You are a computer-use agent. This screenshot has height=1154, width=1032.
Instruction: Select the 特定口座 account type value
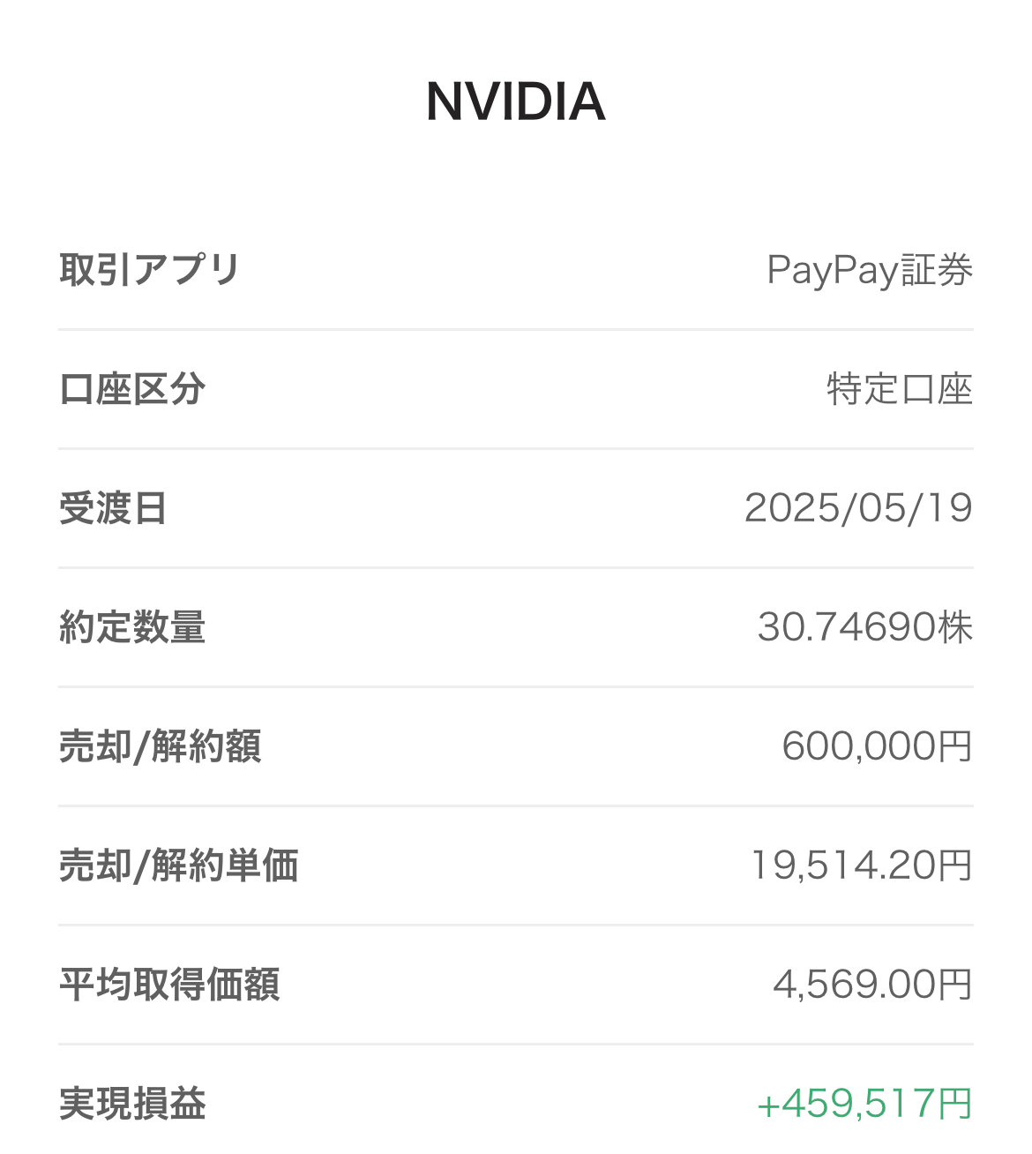point(899,389)
